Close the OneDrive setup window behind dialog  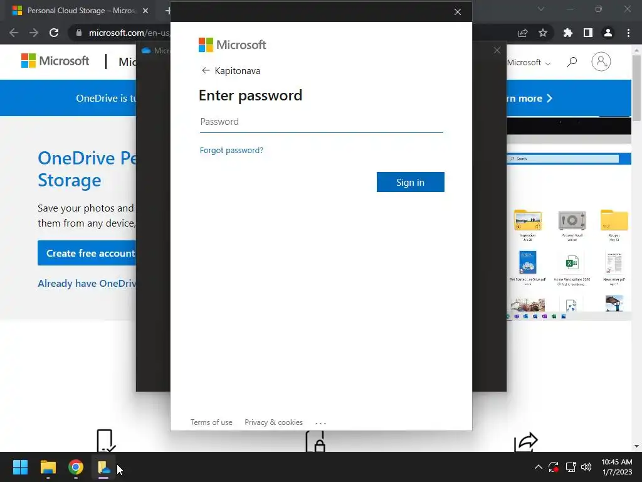[497, 50]
